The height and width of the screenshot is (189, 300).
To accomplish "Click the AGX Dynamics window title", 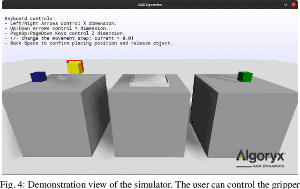I will [150, 4].
